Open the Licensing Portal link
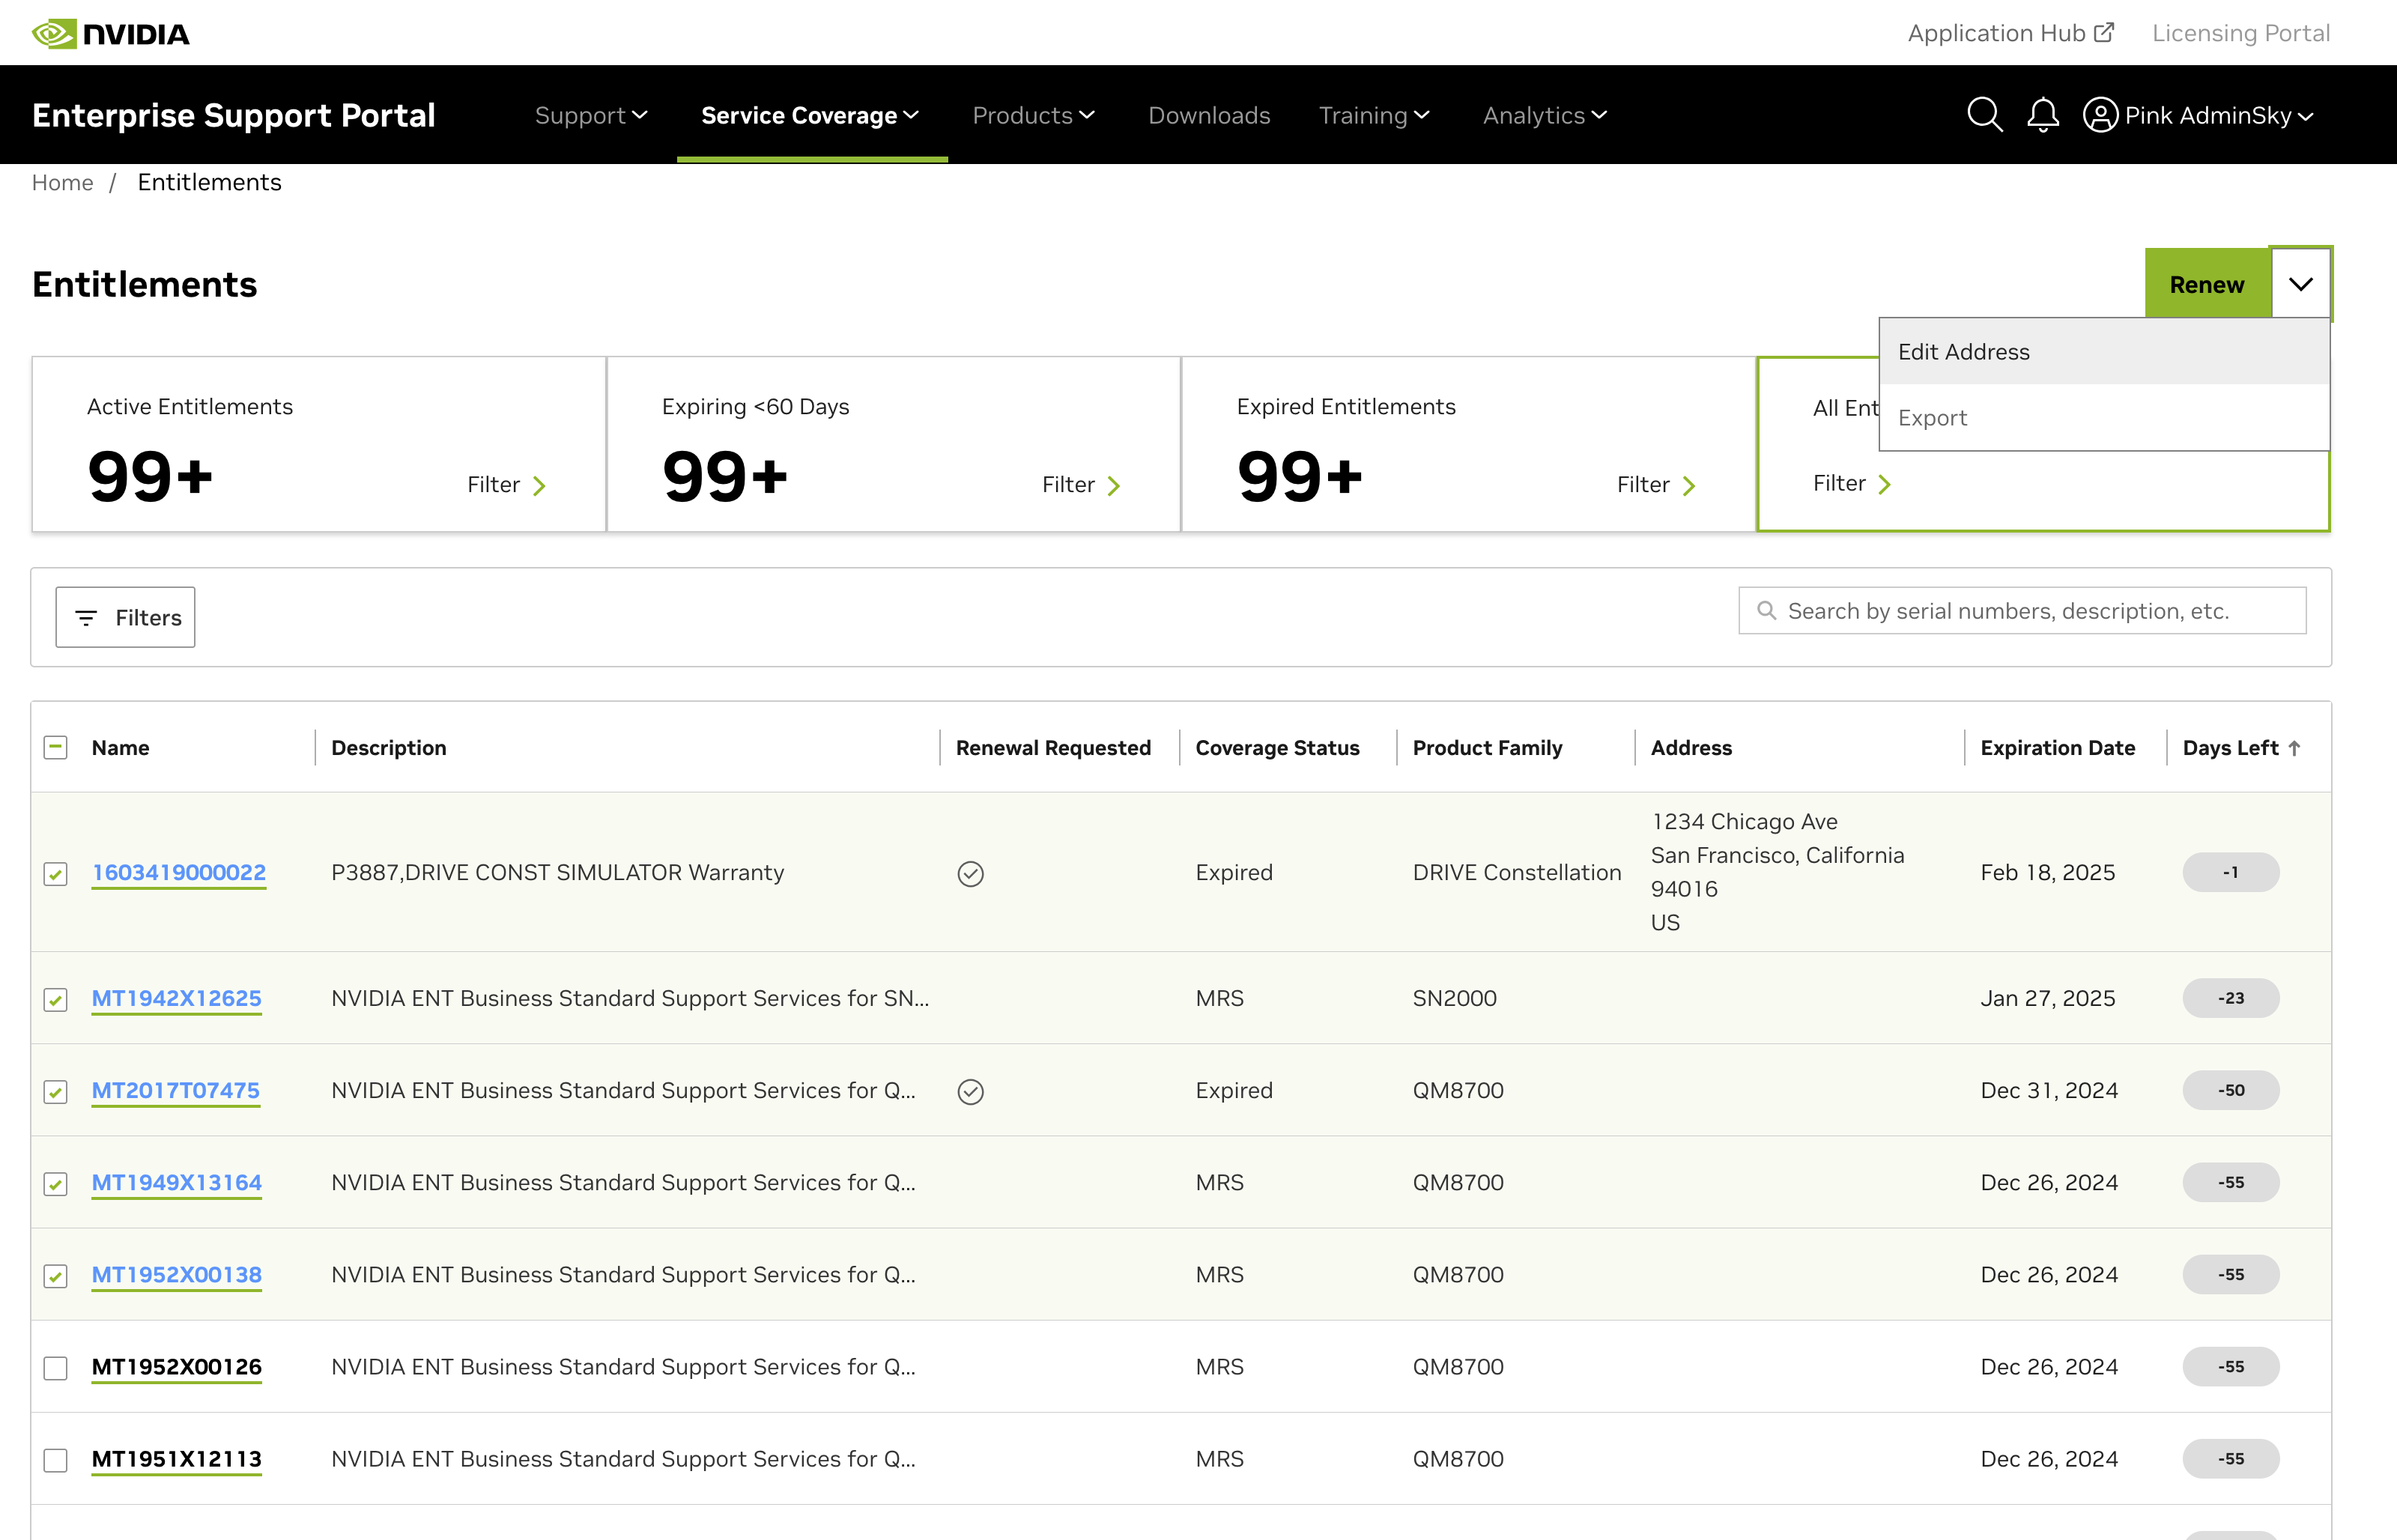The height and width of the screenshot is (1540, 2397). pyautogui.click(x=2241, y=33)
